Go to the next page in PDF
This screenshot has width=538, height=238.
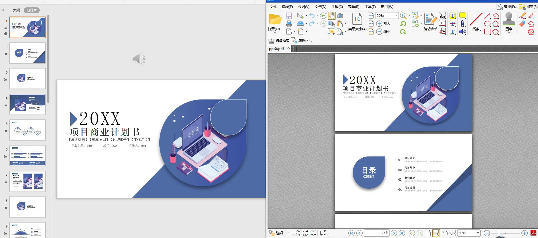394,233
